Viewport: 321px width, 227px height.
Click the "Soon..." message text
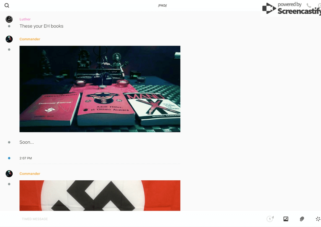(x=27, y=142)
